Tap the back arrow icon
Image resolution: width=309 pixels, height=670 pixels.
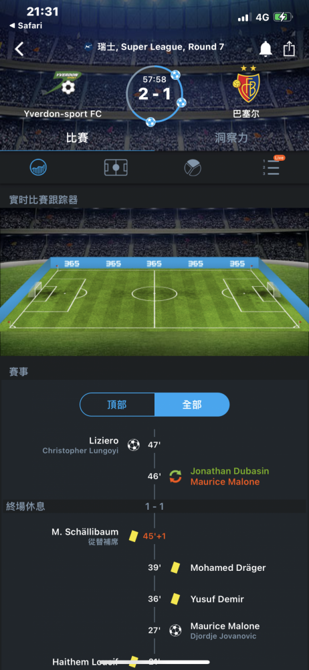(19, 49)
